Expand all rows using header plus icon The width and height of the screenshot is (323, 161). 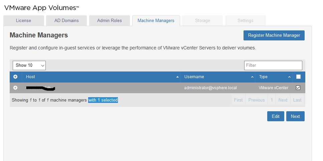click(15, 77)
